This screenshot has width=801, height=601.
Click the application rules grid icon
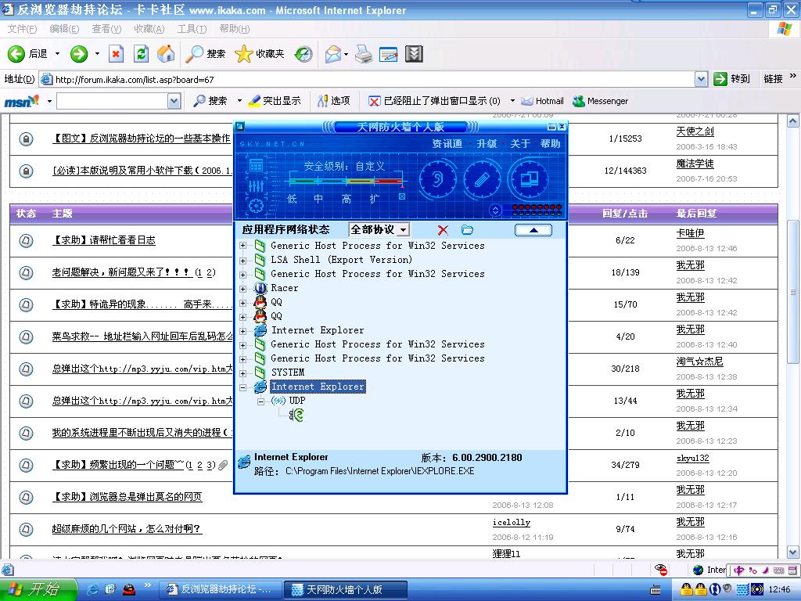point(255,164)
